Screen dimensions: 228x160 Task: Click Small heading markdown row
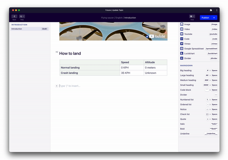click(x=199, y=85)
